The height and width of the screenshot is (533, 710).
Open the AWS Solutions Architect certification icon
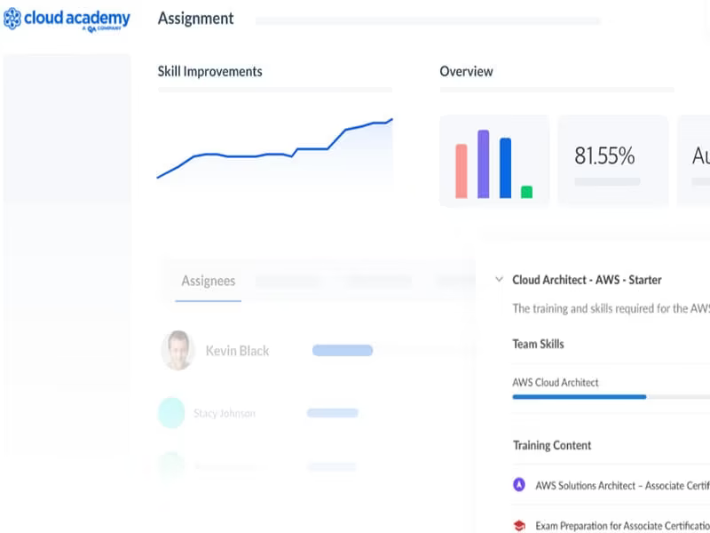pyautogui.click(x=519, y=485)
